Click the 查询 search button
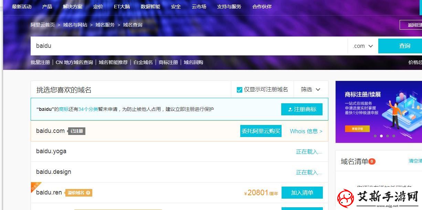This screenshot has height=210, width=422. coord(400,46)
